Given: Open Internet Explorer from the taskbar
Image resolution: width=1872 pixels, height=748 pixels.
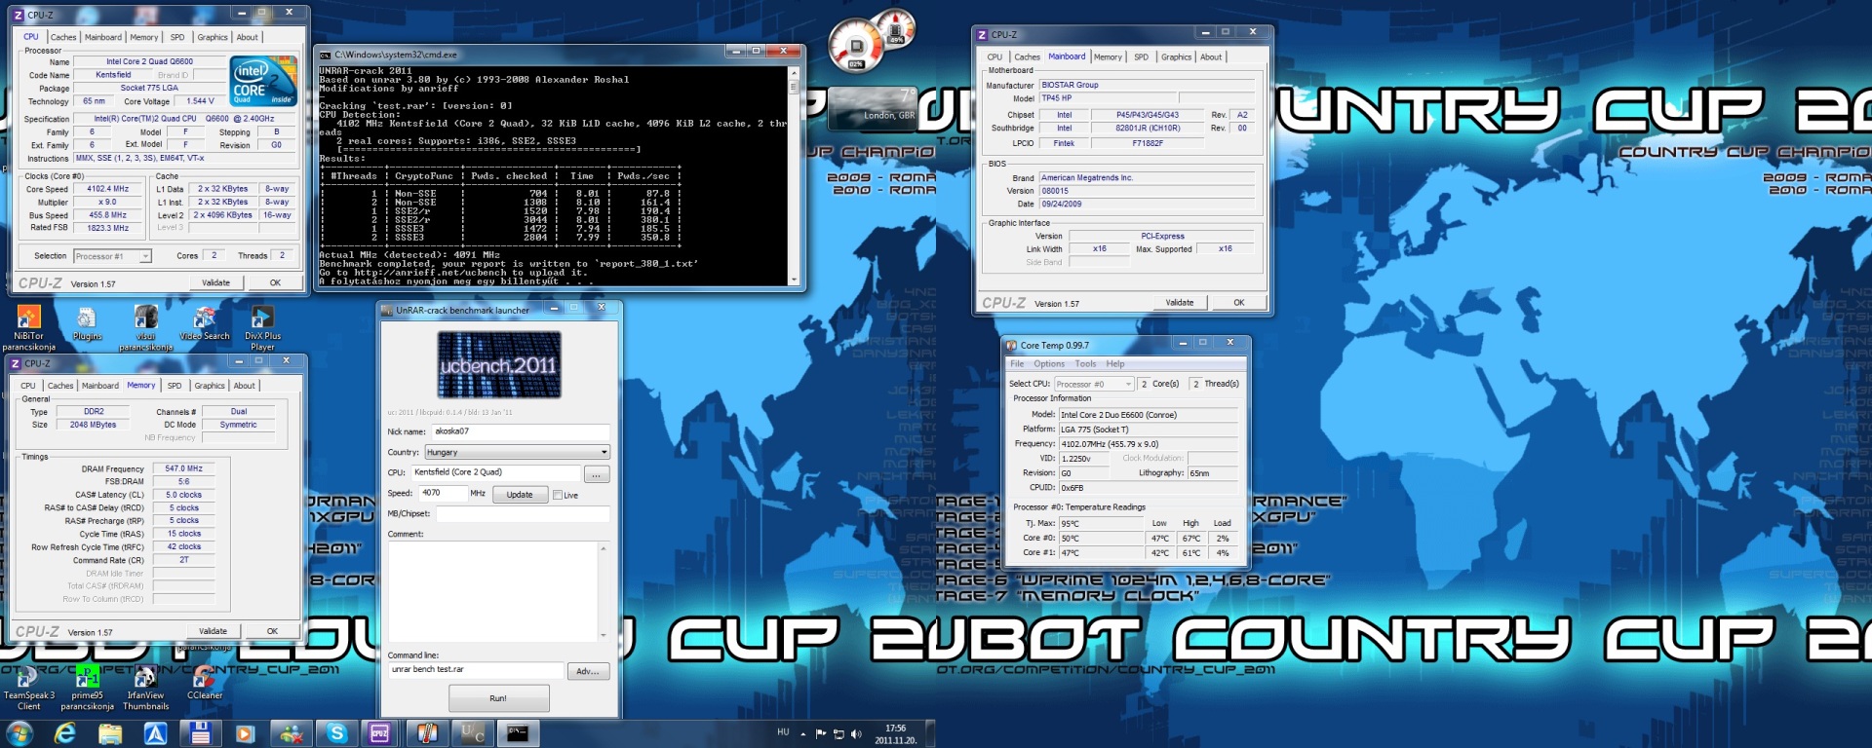Looking at the screenshot, I should [x=64, y=733].
